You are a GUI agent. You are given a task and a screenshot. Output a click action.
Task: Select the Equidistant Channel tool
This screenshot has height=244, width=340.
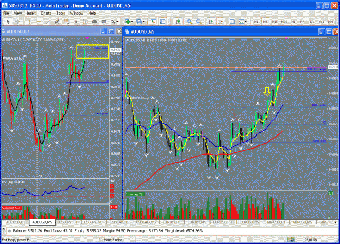(57, 22)
